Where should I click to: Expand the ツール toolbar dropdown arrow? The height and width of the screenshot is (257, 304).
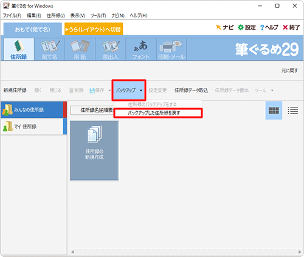272,91
